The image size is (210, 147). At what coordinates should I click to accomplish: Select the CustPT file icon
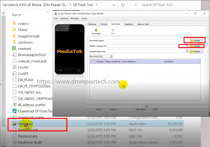[x=14, y=73]
